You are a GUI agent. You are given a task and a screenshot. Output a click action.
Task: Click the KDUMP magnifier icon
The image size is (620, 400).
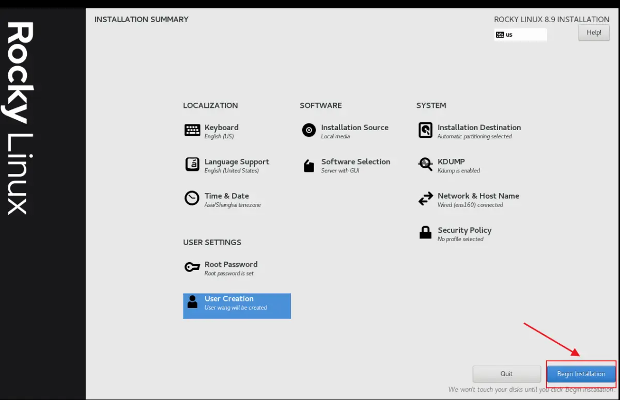click(425, 165)
